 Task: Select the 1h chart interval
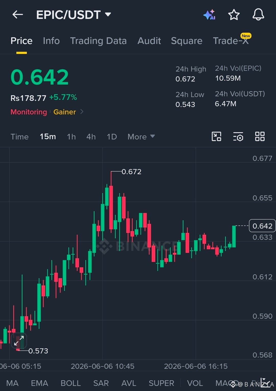(71, 137)
